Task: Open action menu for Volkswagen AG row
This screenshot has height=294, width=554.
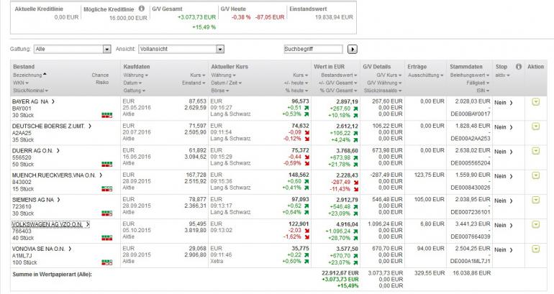Action: tap(535, 224)
